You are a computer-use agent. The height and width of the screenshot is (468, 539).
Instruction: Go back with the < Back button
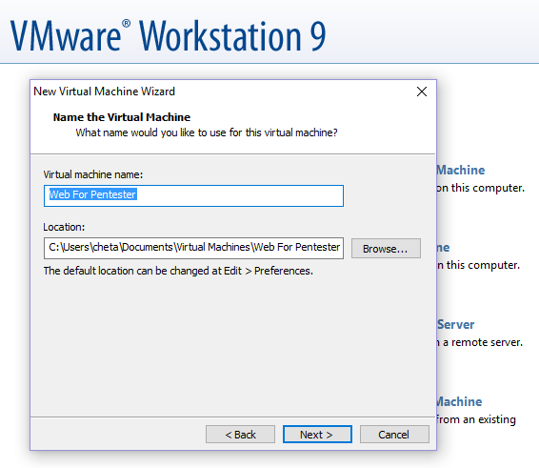pyautogui.click(x=240, y=435)
